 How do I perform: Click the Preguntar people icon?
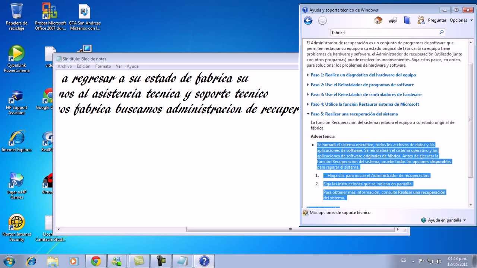421,20
